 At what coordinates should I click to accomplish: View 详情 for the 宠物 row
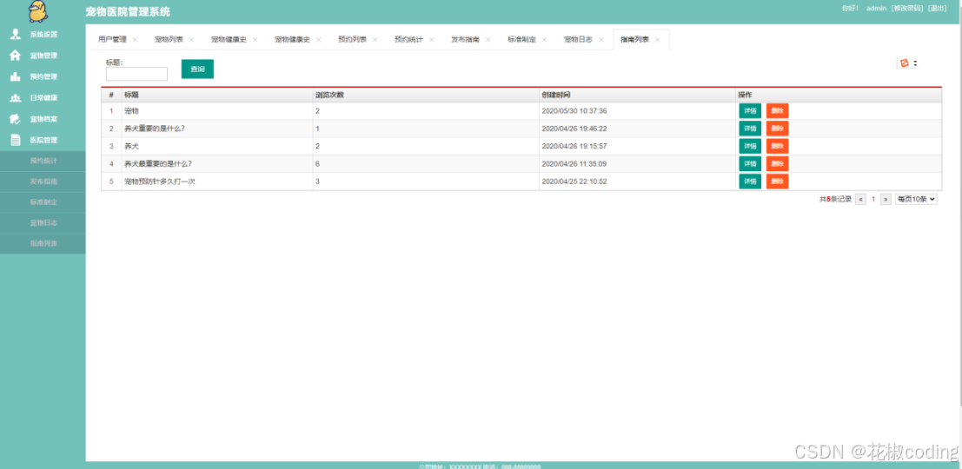point(750,111)
